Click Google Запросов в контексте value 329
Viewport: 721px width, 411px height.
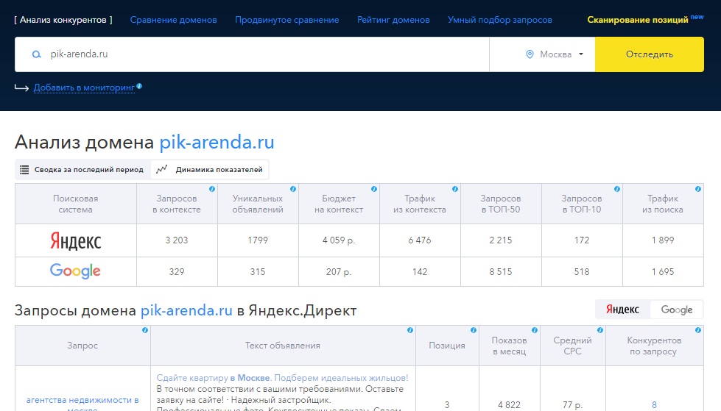click(177, 272)
